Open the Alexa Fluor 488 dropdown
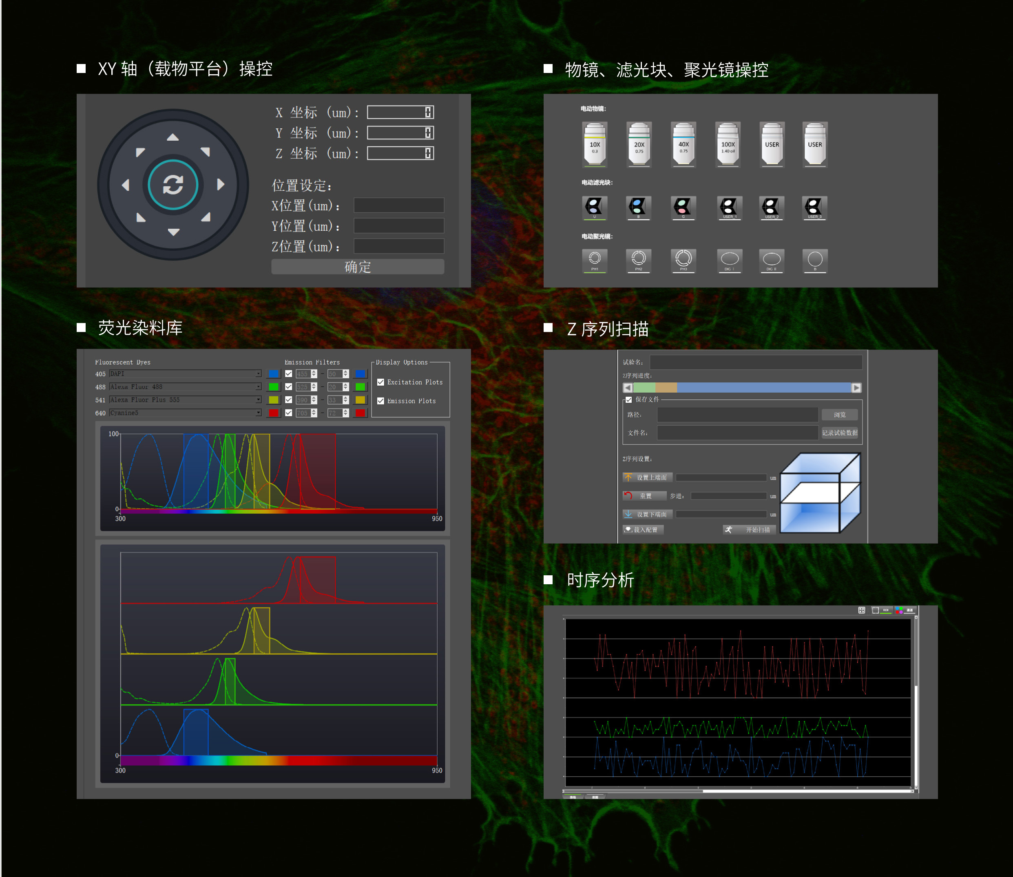 coord(258,387)
